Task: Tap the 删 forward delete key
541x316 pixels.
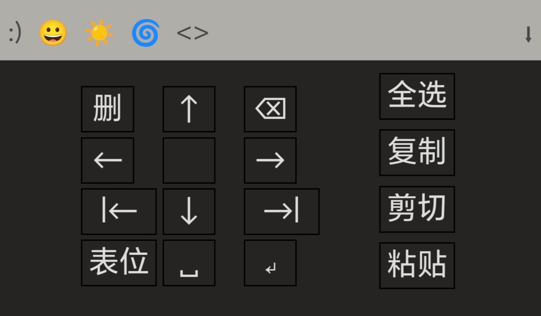Action: (107, 109)
